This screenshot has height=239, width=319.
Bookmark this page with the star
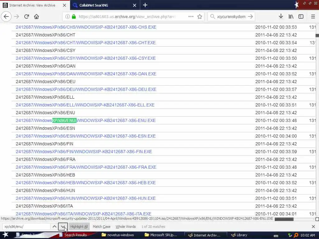coord(200,16)
